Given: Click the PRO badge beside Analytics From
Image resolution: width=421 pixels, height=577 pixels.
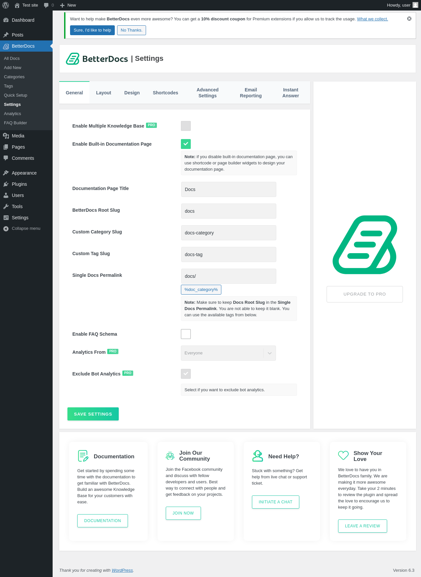Looking at the screenshot, I should (x=113, y=351).
